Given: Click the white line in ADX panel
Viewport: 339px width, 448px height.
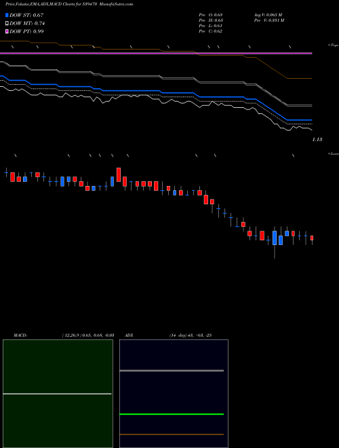Looking at the screenshot, I should (x=172, y=371).
